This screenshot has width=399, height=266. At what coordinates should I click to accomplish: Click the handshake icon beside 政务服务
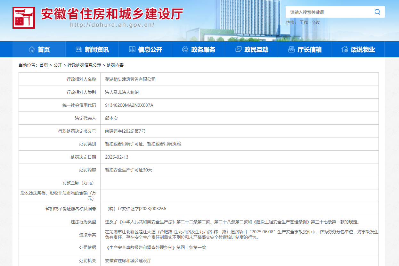click(x=185, y=49)
